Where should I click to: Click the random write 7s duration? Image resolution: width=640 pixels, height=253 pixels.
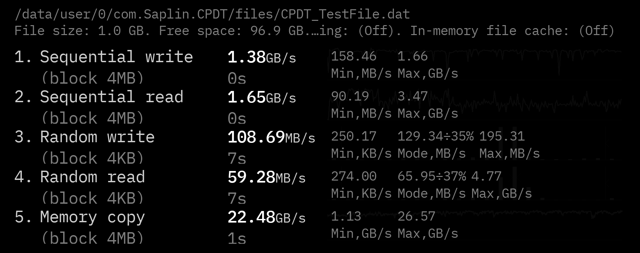coord(237,158)
